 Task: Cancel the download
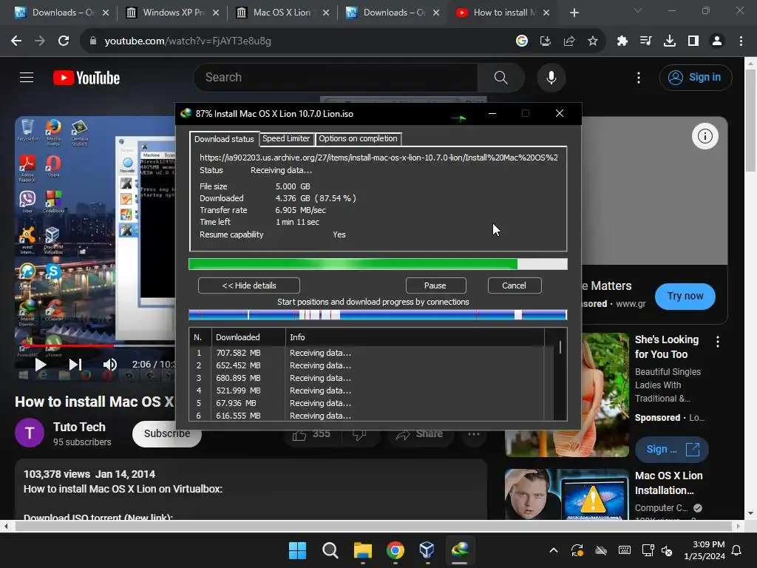(x=515, y=285)
